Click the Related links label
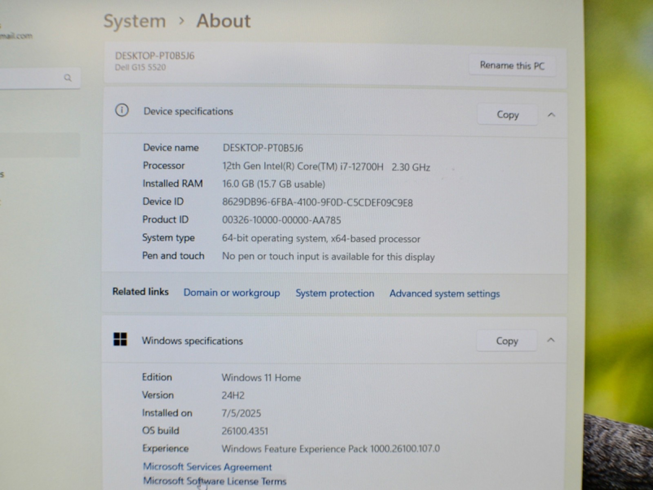Screen dimensions: 653x490 tap(140, 291)
